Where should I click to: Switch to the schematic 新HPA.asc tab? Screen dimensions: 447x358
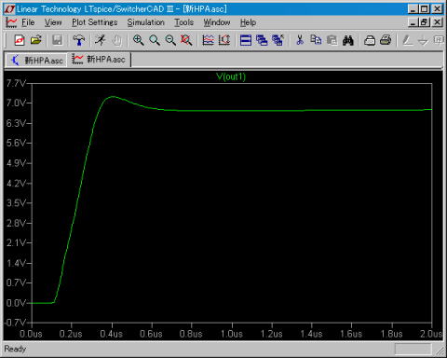click(36, 60)
